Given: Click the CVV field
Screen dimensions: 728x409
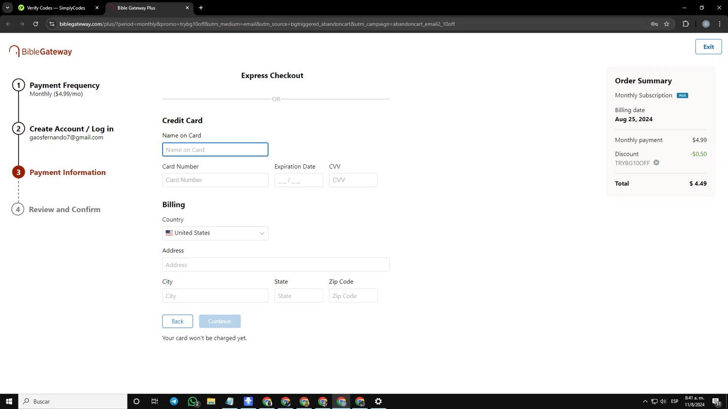Looking at the screenshot, I should pos(353,180).
